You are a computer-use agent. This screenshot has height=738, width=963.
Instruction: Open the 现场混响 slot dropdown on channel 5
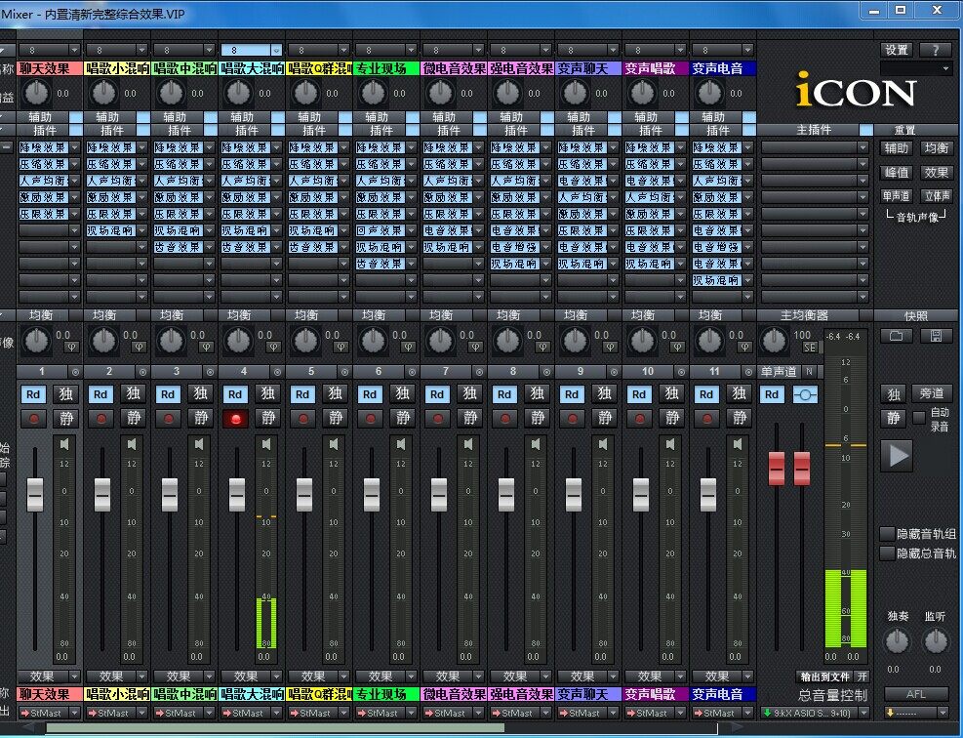click(x=343, y=230)
